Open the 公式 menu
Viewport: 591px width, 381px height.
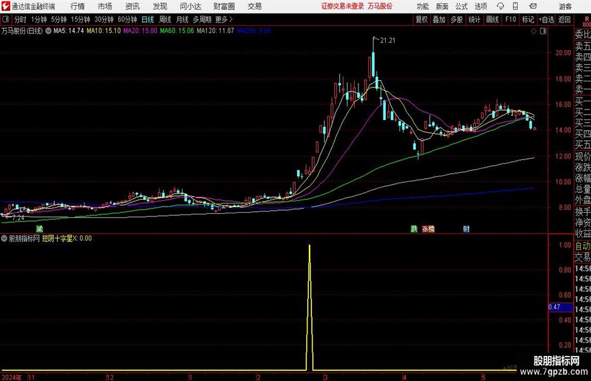coord(462,6)
